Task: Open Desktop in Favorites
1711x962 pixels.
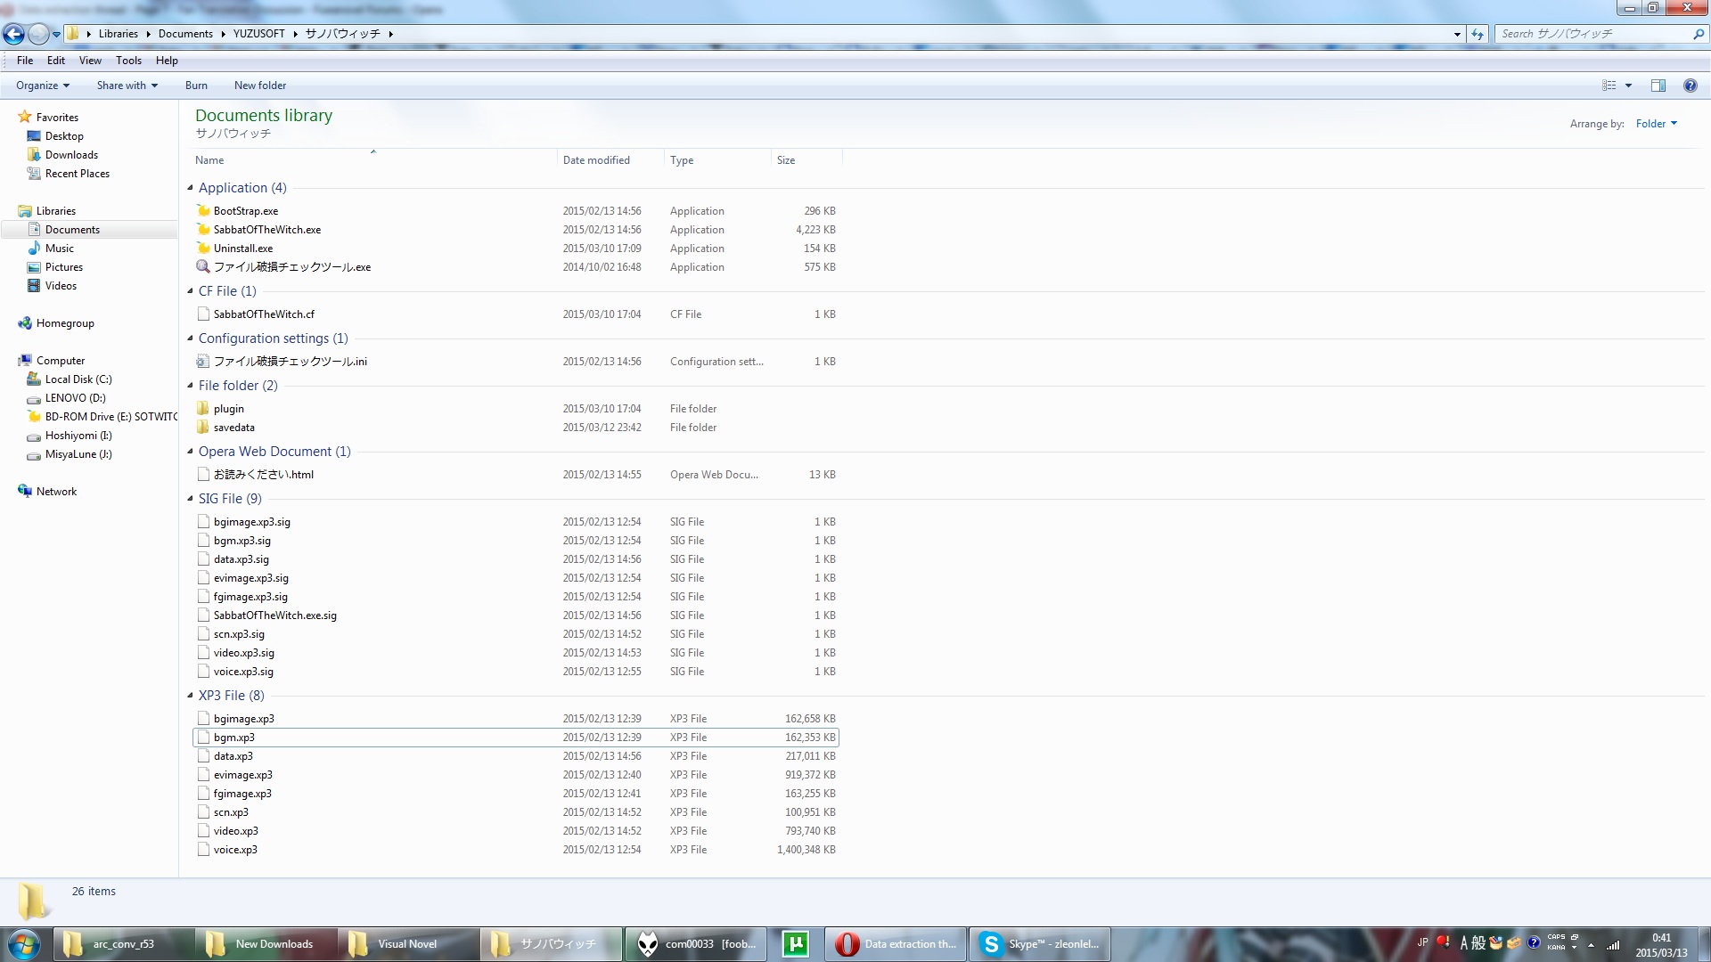Action: [64, 136]
